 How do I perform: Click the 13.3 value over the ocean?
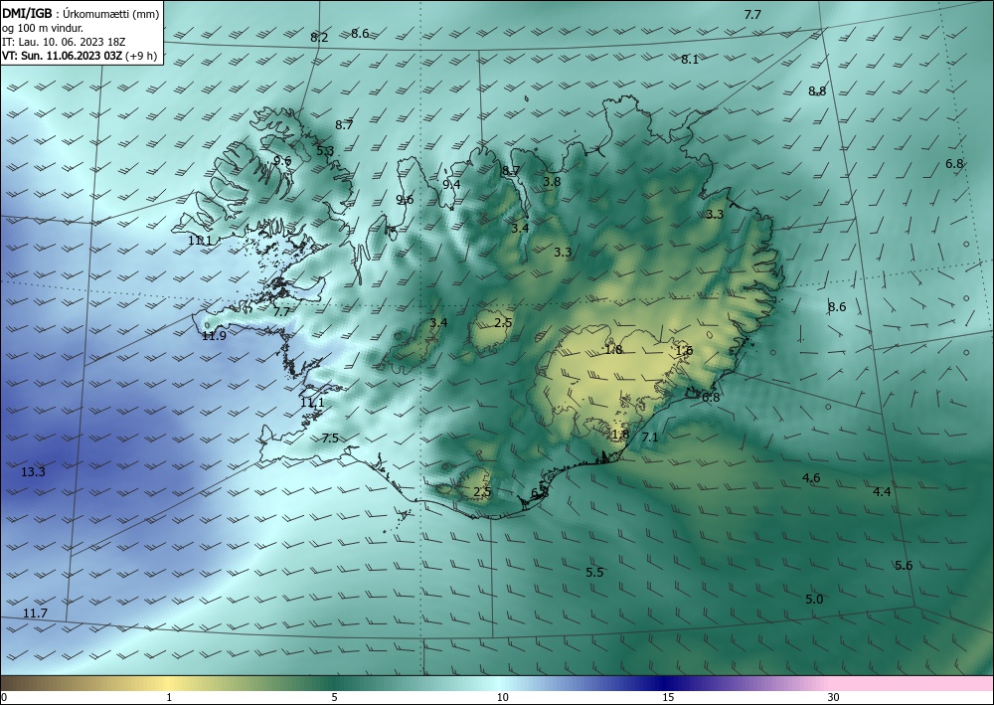point(33,471)
